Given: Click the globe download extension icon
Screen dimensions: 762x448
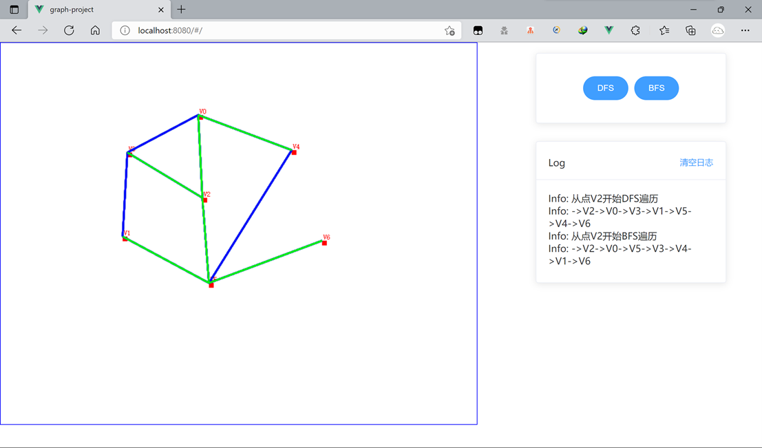Looking at the screenshot, I should (582, 30).
